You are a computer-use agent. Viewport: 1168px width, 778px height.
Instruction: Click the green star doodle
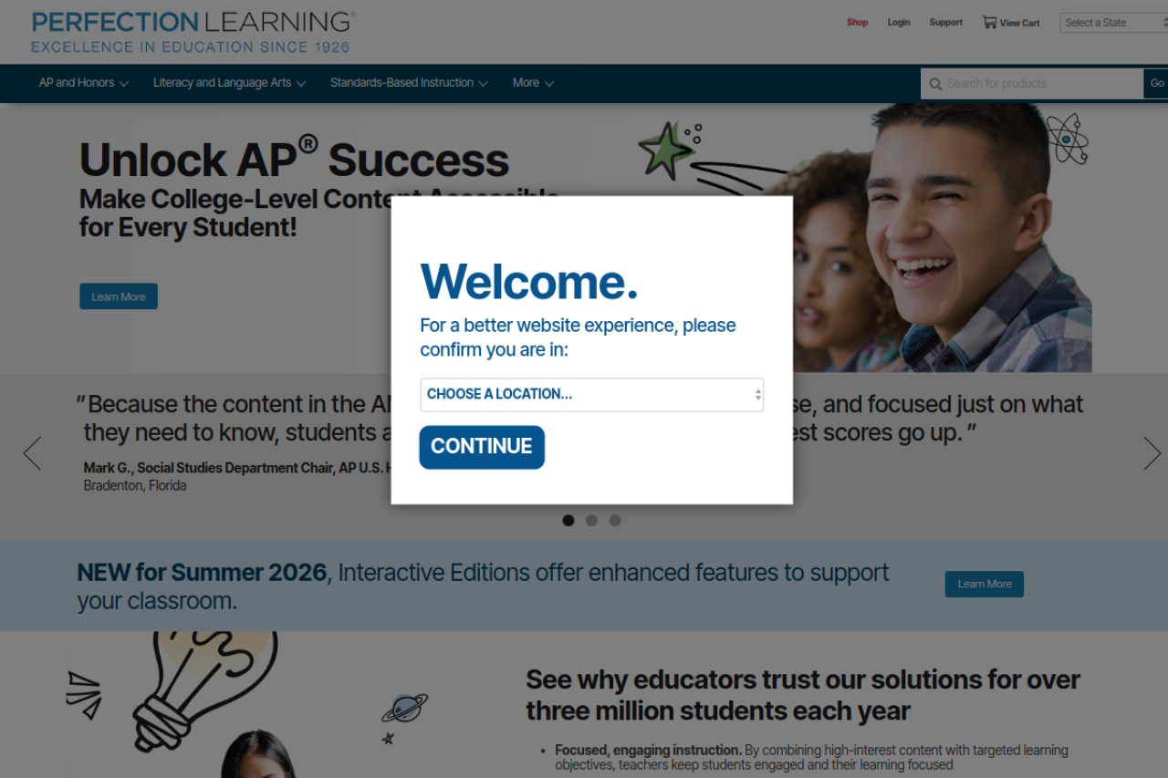click(x=666, y=150)
